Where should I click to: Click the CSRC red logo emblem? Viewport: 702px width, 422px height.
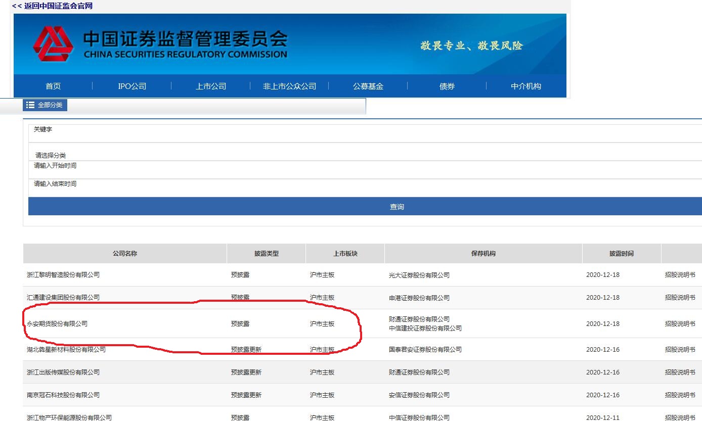click(53, 43)
